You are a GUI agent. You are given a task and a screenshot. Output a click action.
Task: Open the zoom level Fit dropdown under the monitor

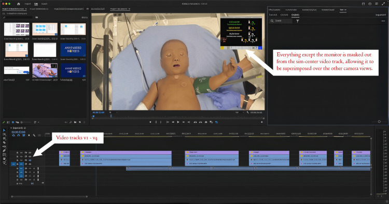pyautogui.click(x=113, y=112)
